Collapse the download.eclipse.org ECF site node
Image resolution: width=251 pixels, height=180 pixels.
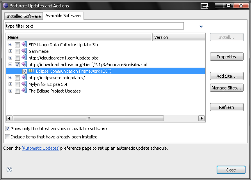pos(10,65)
